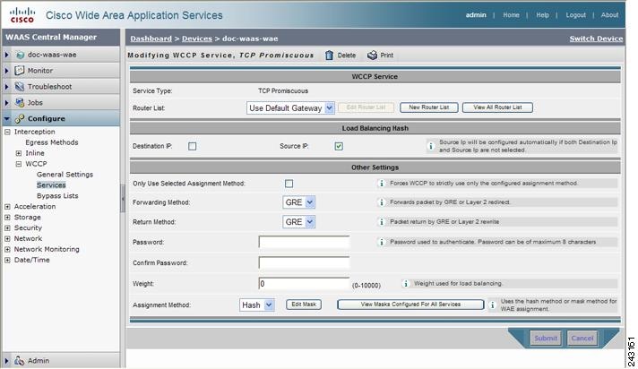Screen dimensions: 638x369
Task: Submit the WCCP service changes
Action: pos(546,338)
